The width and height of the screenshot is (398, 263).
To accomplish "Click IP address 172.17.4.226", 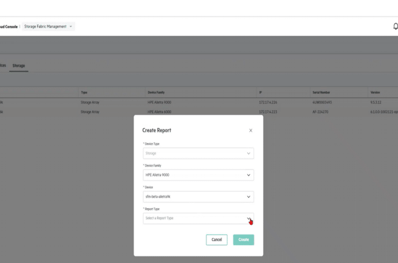I will [268, 102].
